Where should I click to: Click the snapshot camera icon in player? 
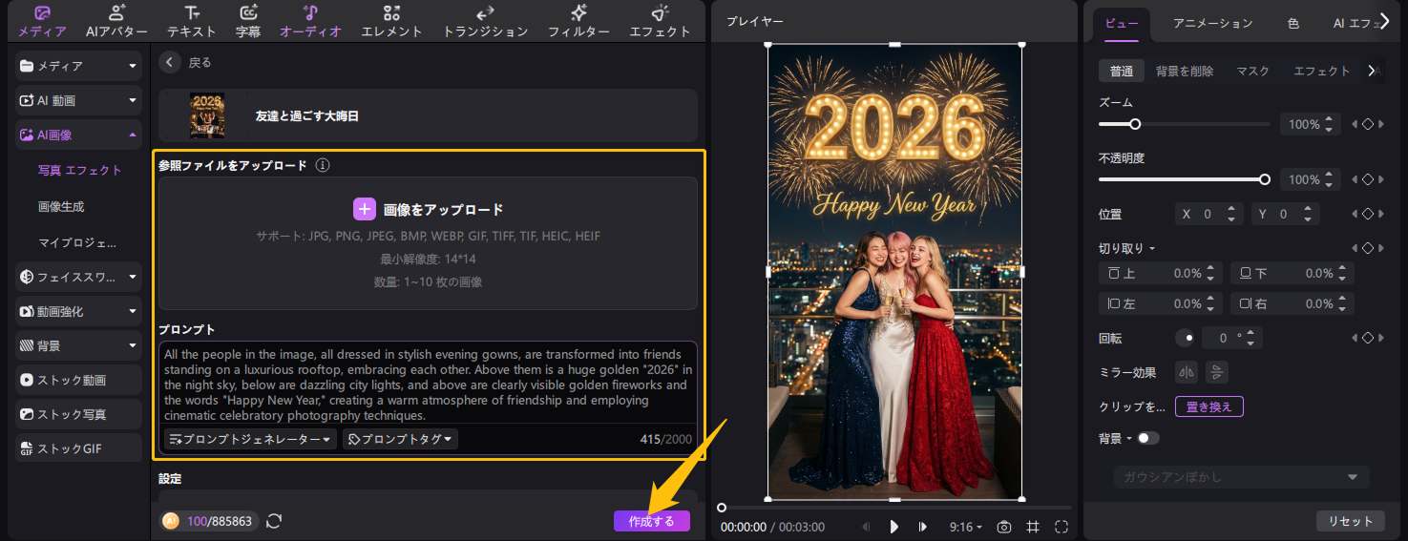1003,527
